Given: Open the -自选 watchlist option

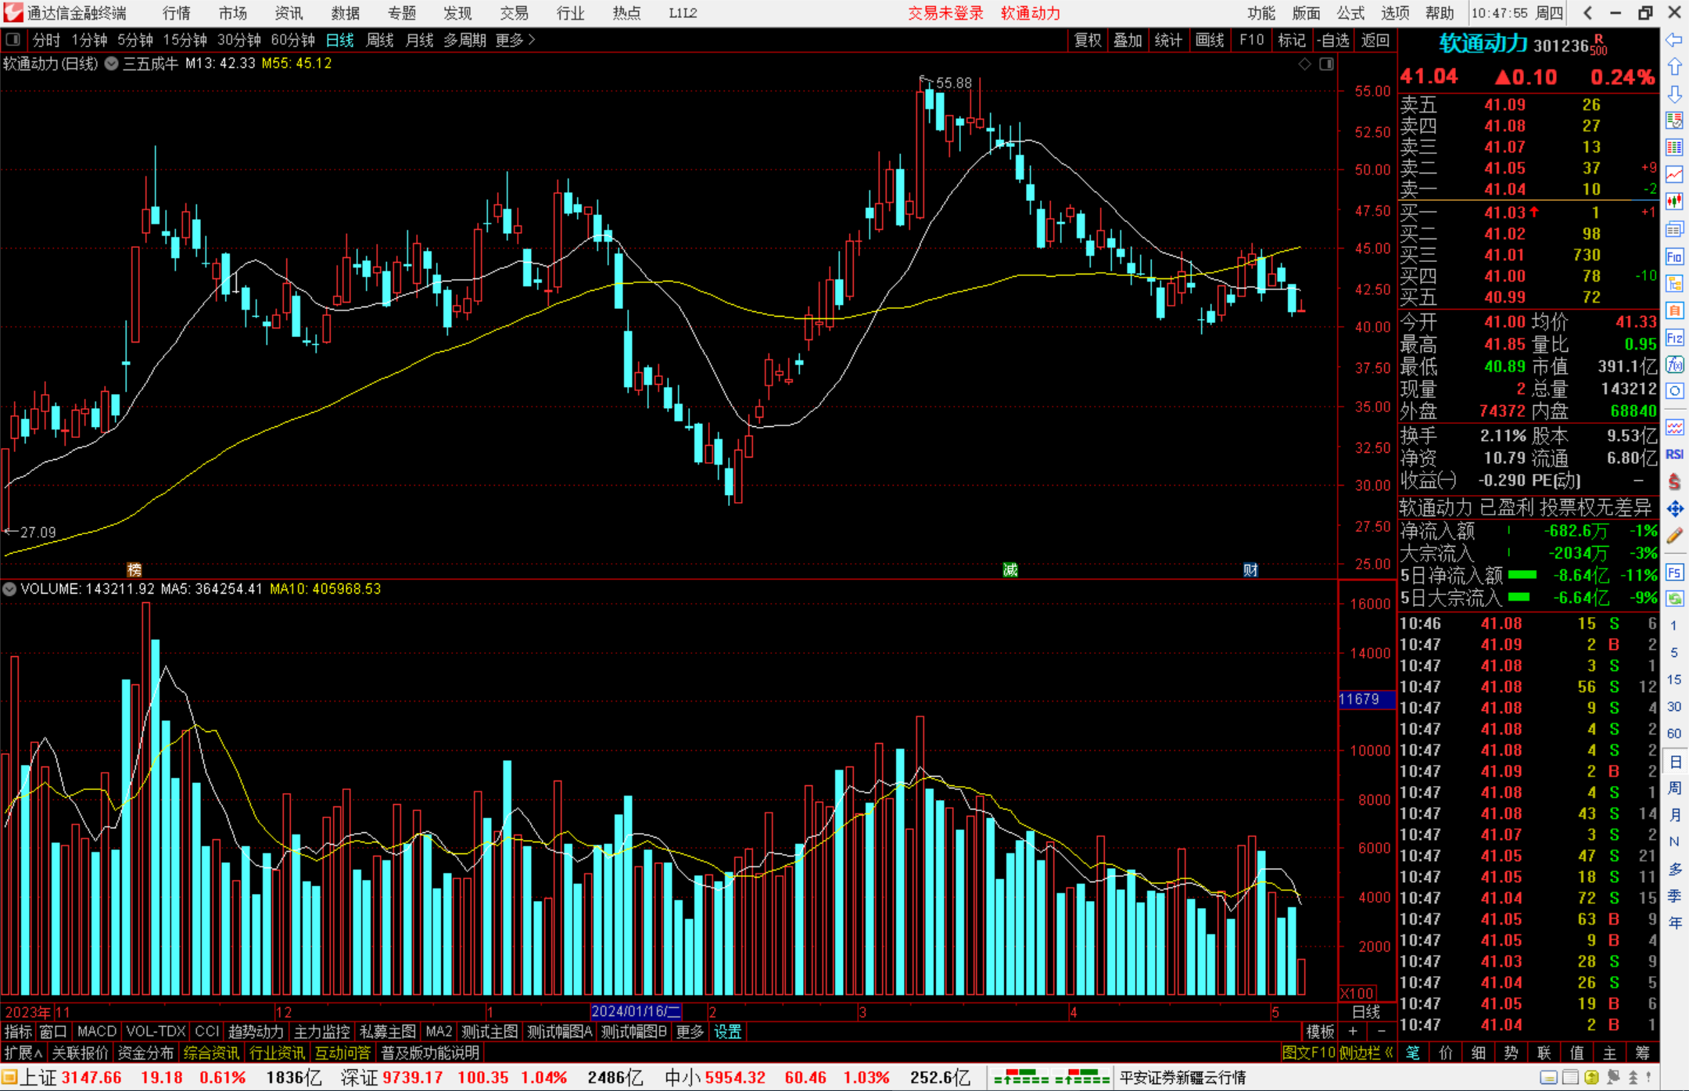Looking at the screenshot, I should pyautogui.click(x=1332, y=40).
